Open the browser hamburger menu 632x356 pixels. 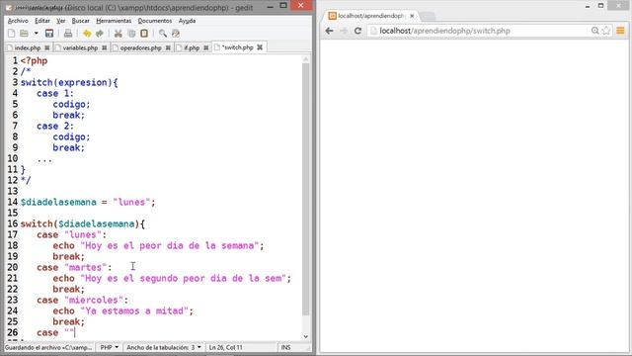click(x=620, y=31)
